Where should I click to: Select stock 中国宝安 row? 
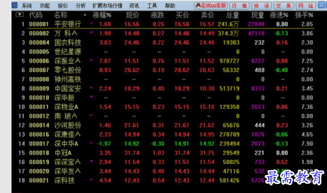point(166,88)
